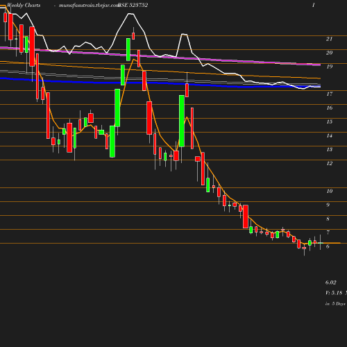This screenshot has width=347, height=347.
Task: Click the volume reading 'V: 5.18'
Action: pos(334,293)
